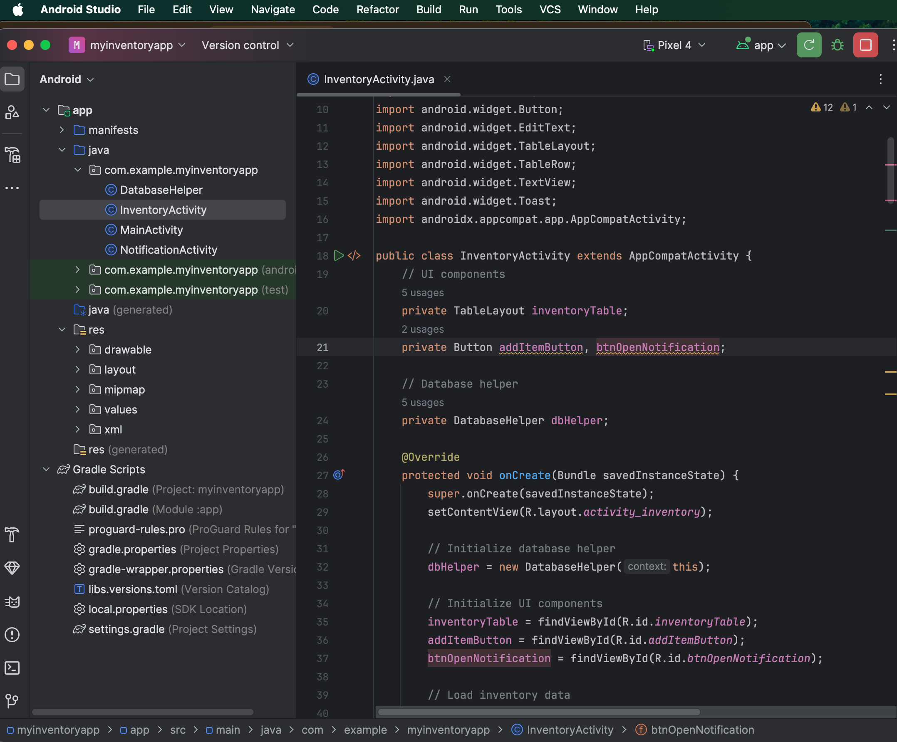Open the Refactor menu
Screen dimensions: 897x742
tap(378, 10)
